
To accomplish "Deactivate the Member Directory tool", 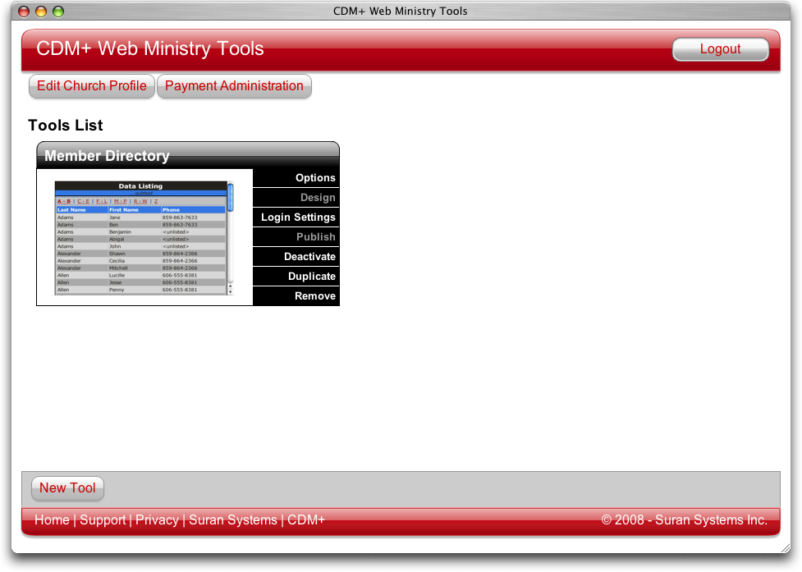I will click(309, 257).
